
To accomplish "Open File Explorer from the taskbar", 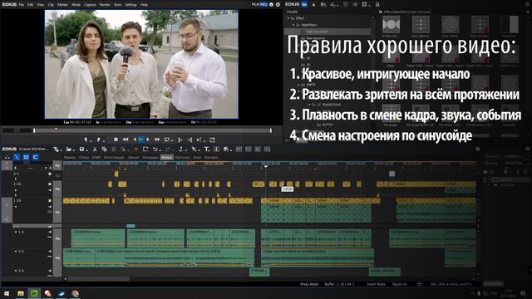I will point(21,293).
